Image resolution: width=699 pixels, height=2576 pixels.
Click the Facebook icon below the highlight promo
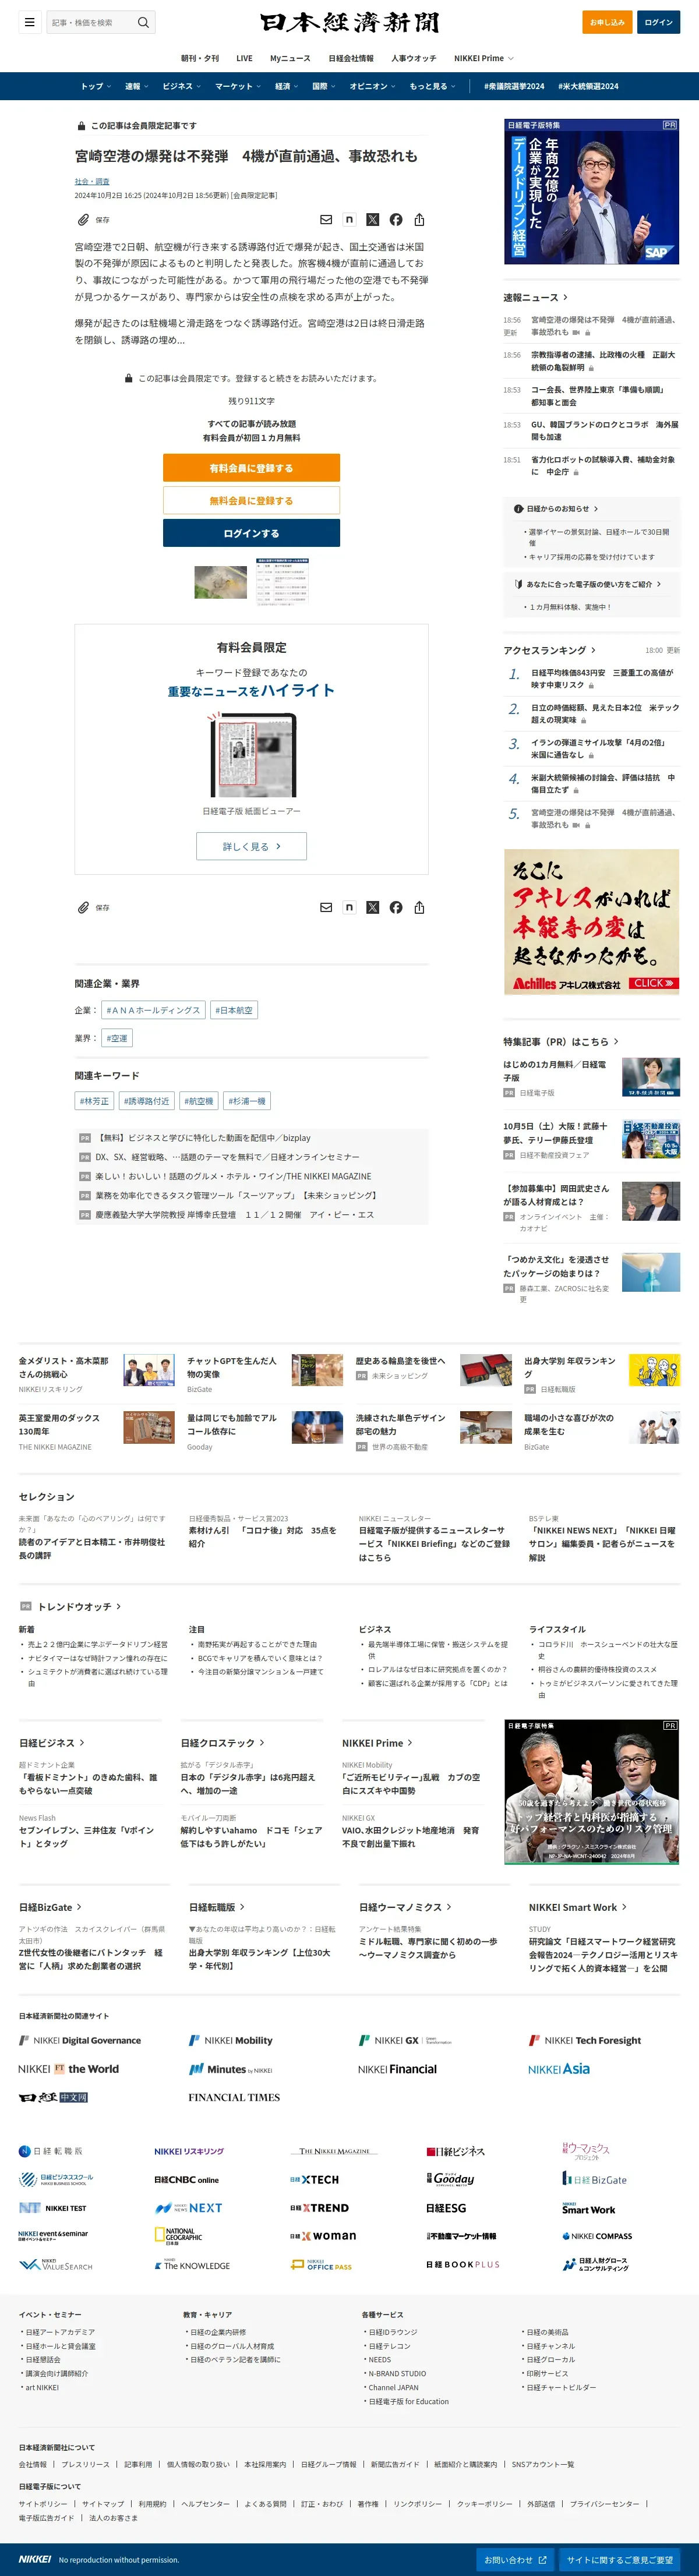click(x=396, y=908)
